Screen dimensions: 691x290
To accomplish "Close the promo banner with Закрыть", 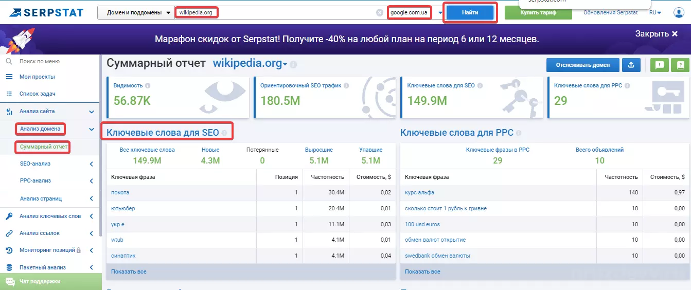I will pyautogui.click(x=657, y=33).
